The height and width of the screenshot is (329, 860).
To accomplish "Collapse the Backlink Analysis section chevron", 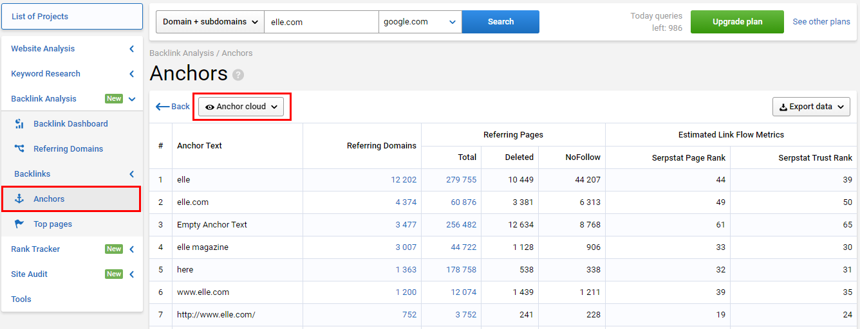I will 132,99.
